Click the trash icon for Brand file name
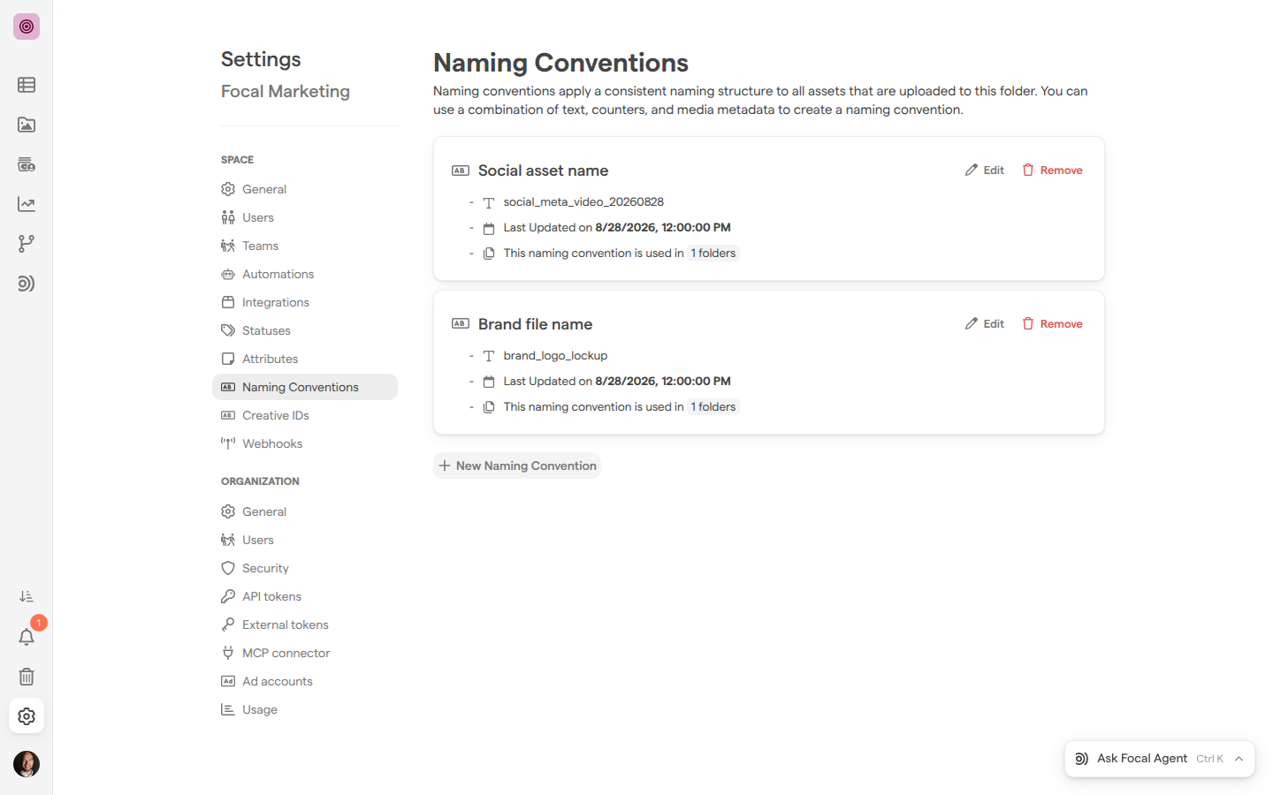Viewport: 1273px width, 795px height. 1028,323
